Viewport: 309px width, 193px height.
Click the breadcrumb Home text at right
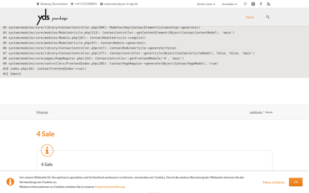point(269,112)
